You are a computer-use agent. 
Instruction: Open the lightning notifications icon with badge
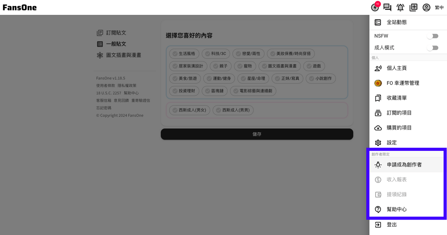click(375, 7)
